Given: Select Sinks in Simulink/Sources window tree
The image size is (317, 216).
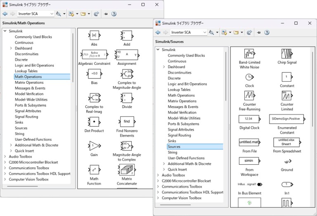Looking at the screenshot, I should click(x=172, y=141).
